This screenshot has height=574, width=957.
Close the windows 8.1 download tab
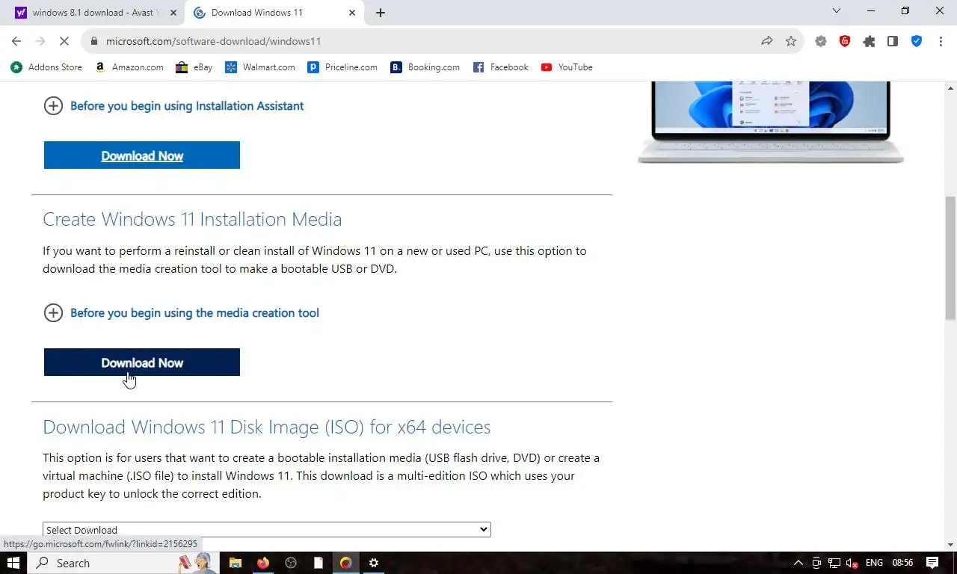point(173,13)
